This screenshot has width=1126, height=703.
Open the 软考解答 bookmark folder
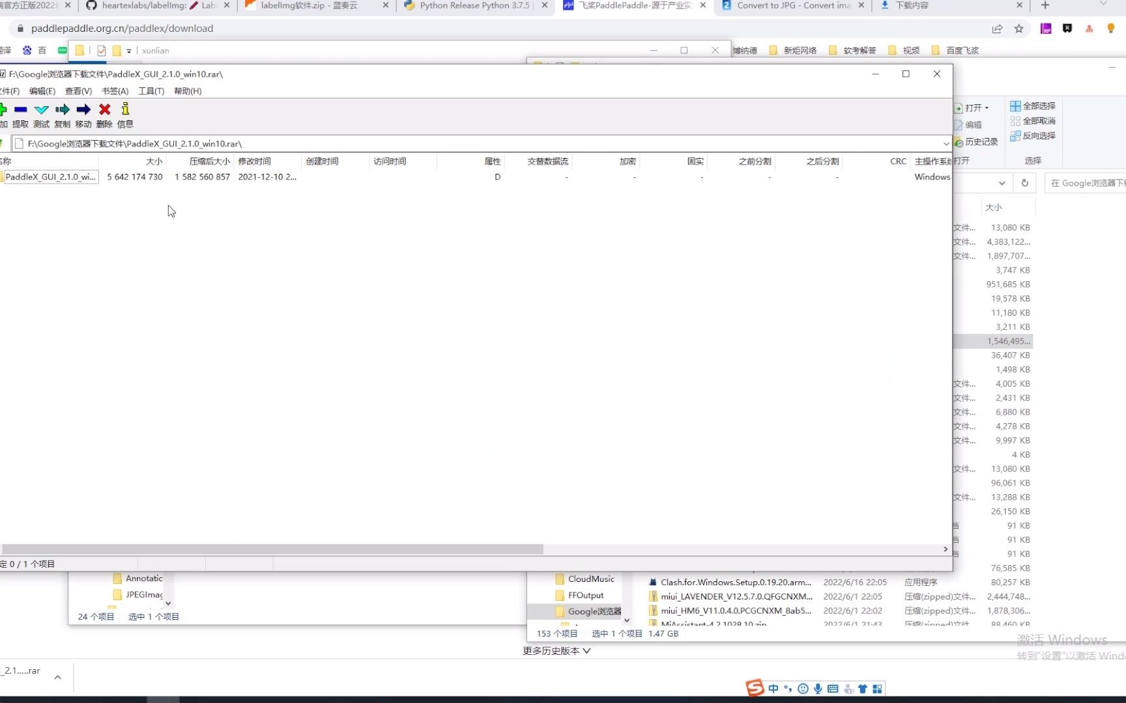tap(852, 50)
